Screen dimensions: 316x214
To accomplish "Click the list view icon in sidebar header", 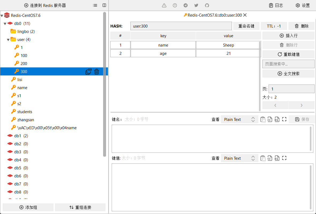I will pos(95,5).
